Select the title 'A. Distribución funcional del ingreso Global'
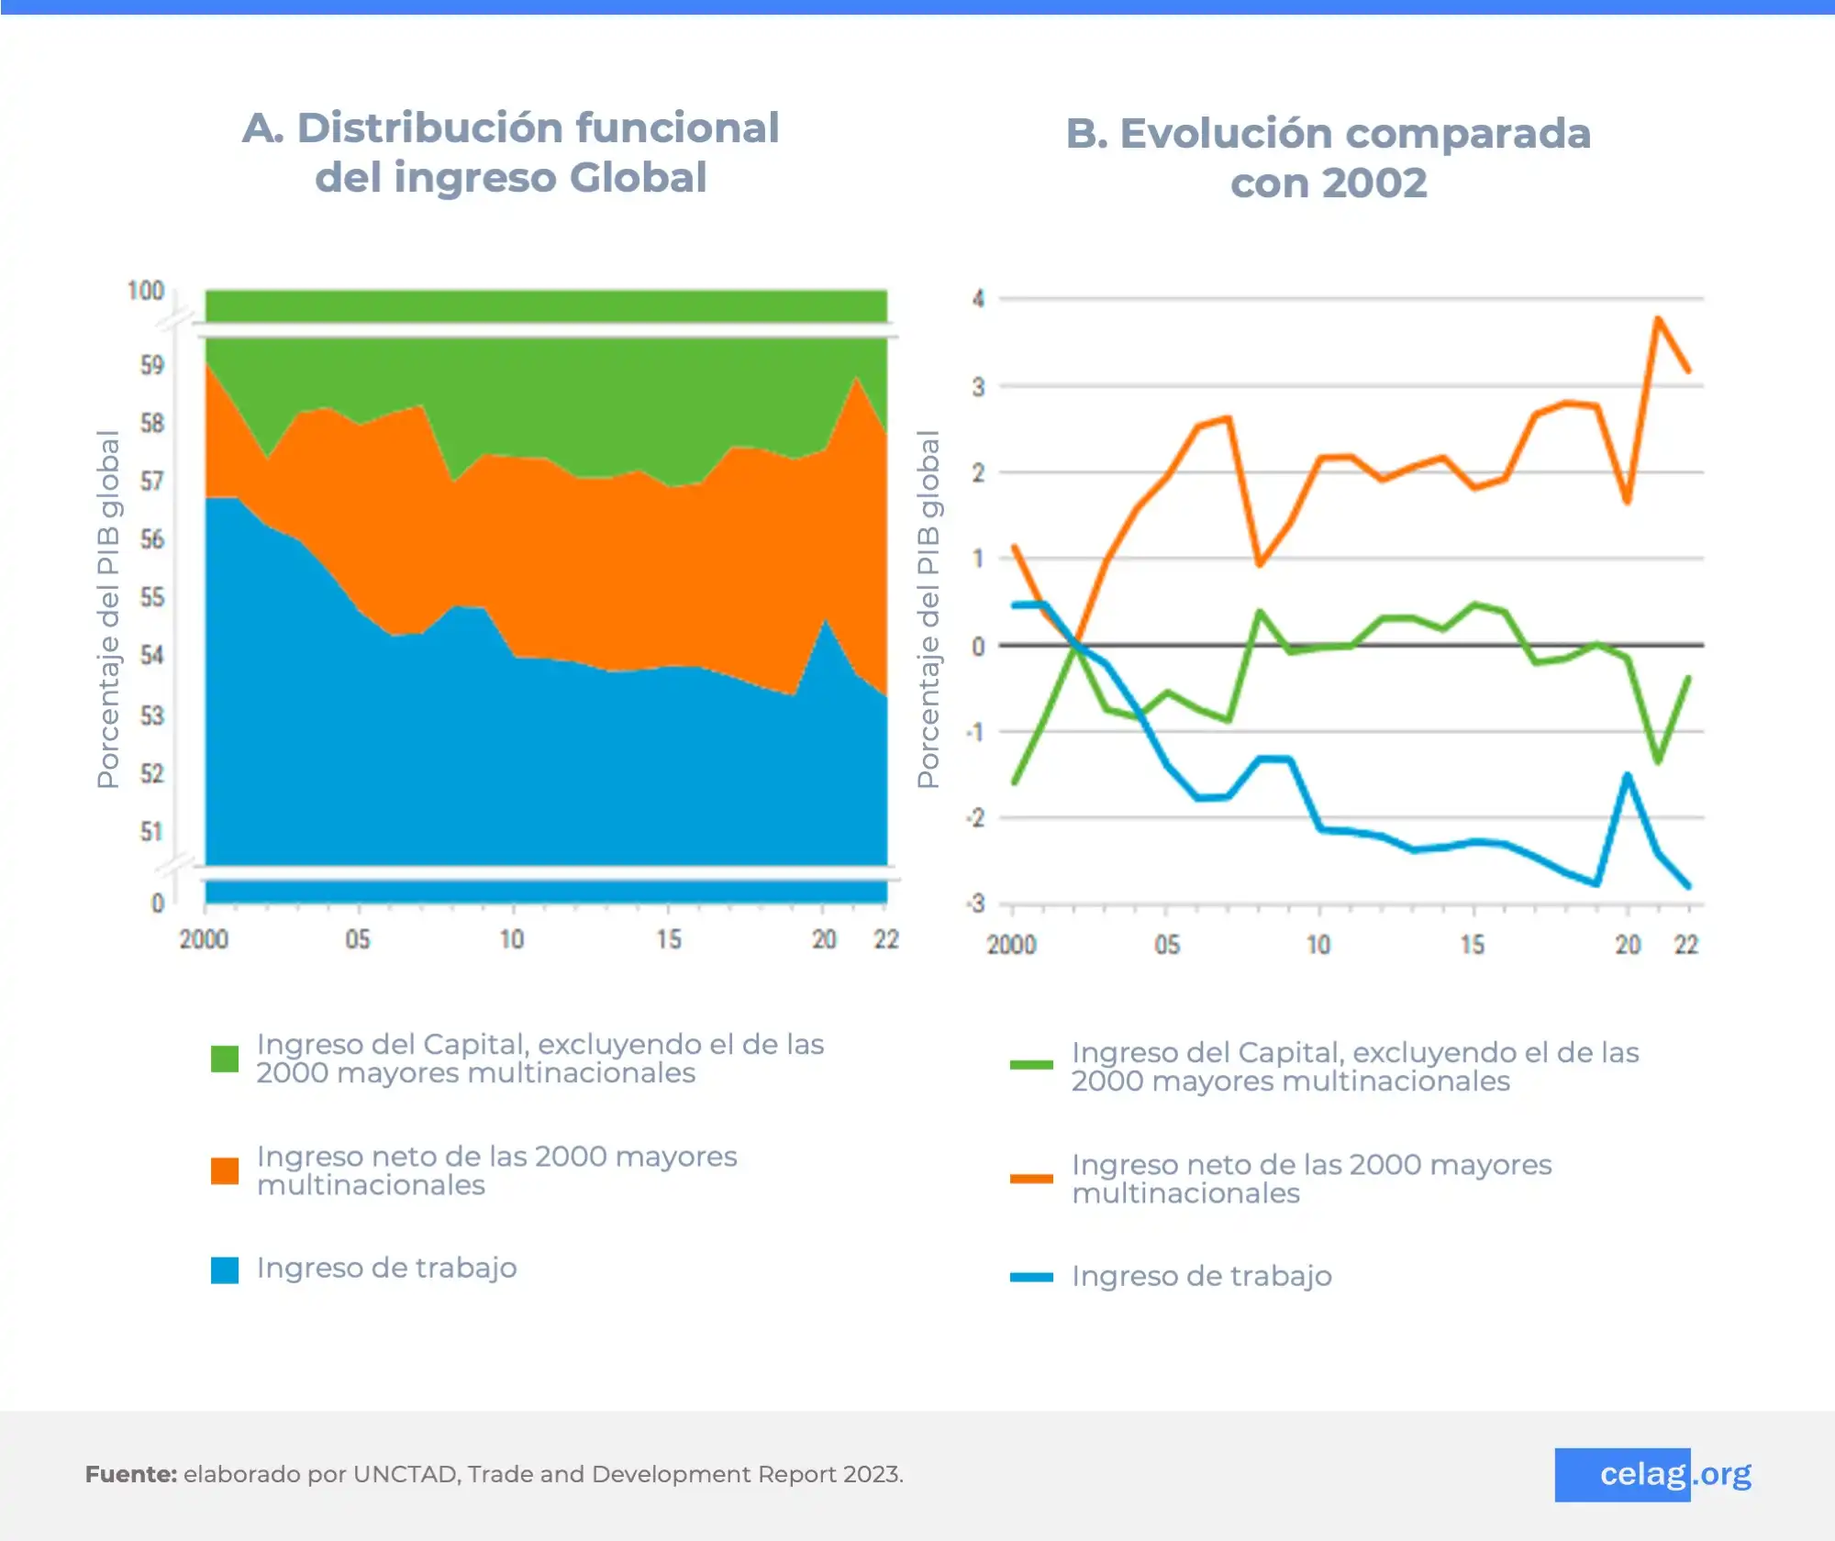The image size is (1835, 1541). tap(511, 152)
